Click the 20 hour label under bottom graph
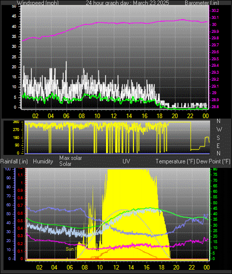This screenshot has width=232, height=274. coord(176,268)
